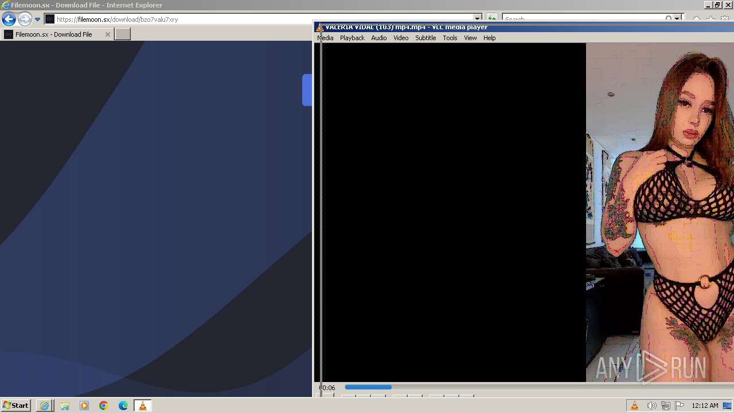Image resolution: width=734 pixels, height=413 pixels.
Task: Click the search magnifier icon in IE
Action: click(x=669, y=19)
